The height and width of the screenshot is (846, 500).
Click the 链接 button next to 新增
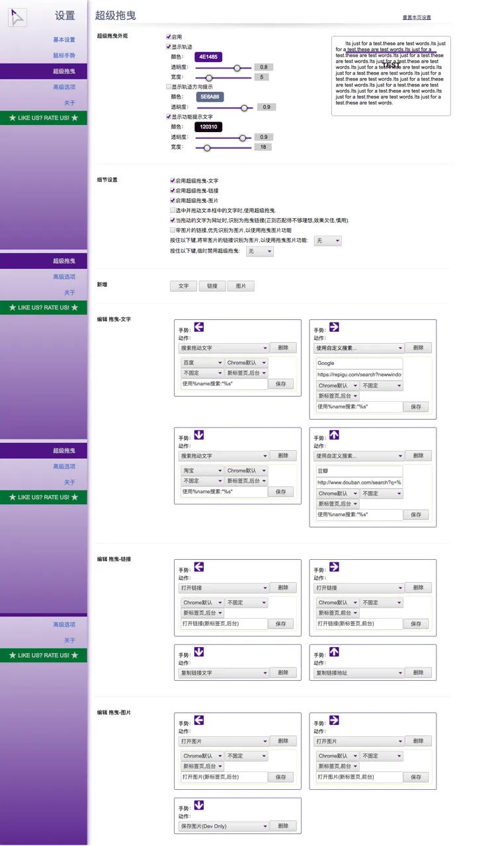[x=212, y=286]
